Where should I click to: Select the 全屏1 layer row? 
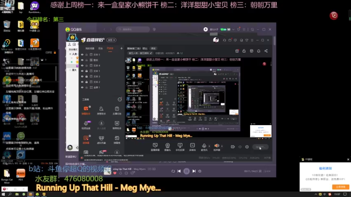pyautogui.click(x=101, y=87)
